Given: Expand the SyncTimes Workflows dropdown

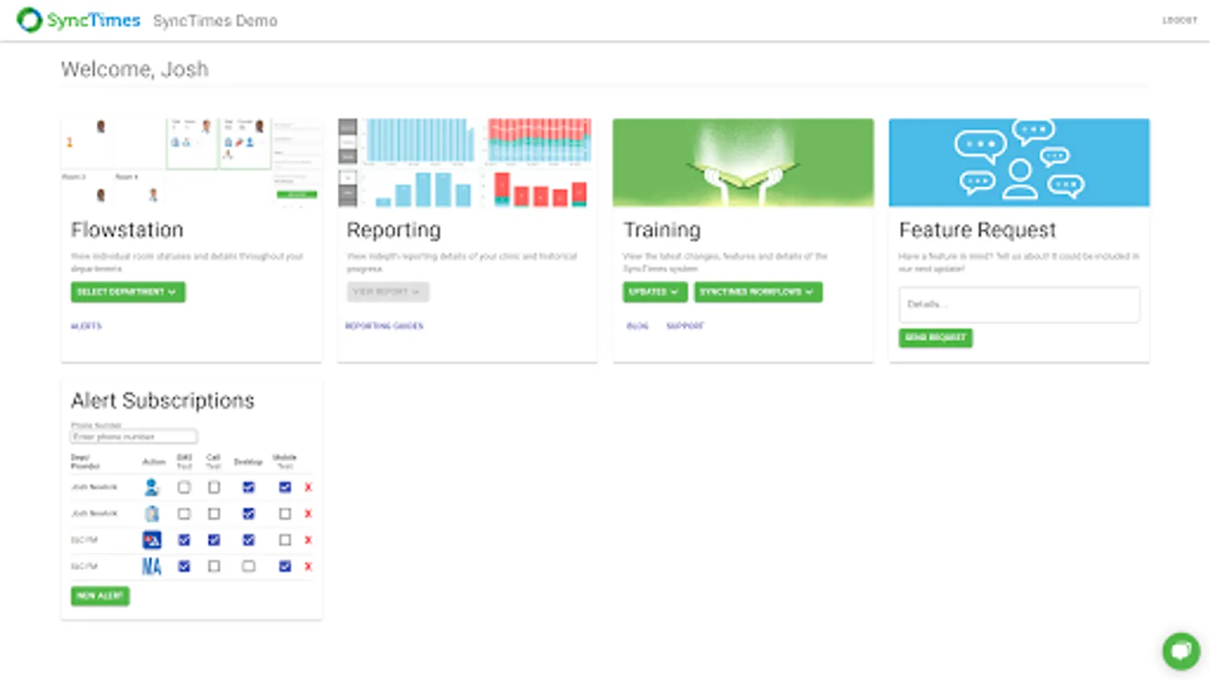Looking at the screenshot, I should coord(758,292).
